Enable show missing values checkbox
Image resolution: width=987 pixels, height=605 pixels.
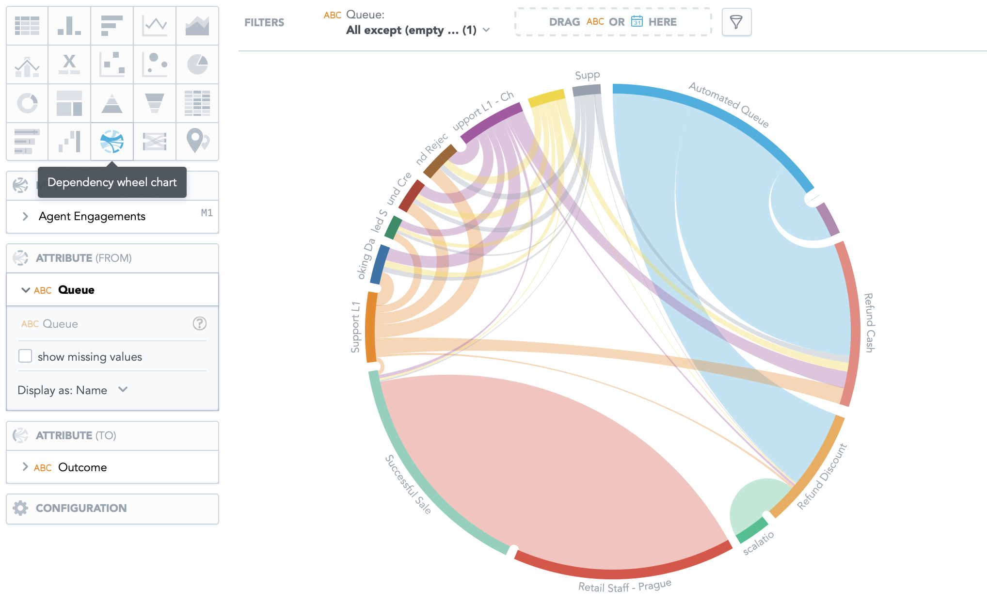(25, 356)
